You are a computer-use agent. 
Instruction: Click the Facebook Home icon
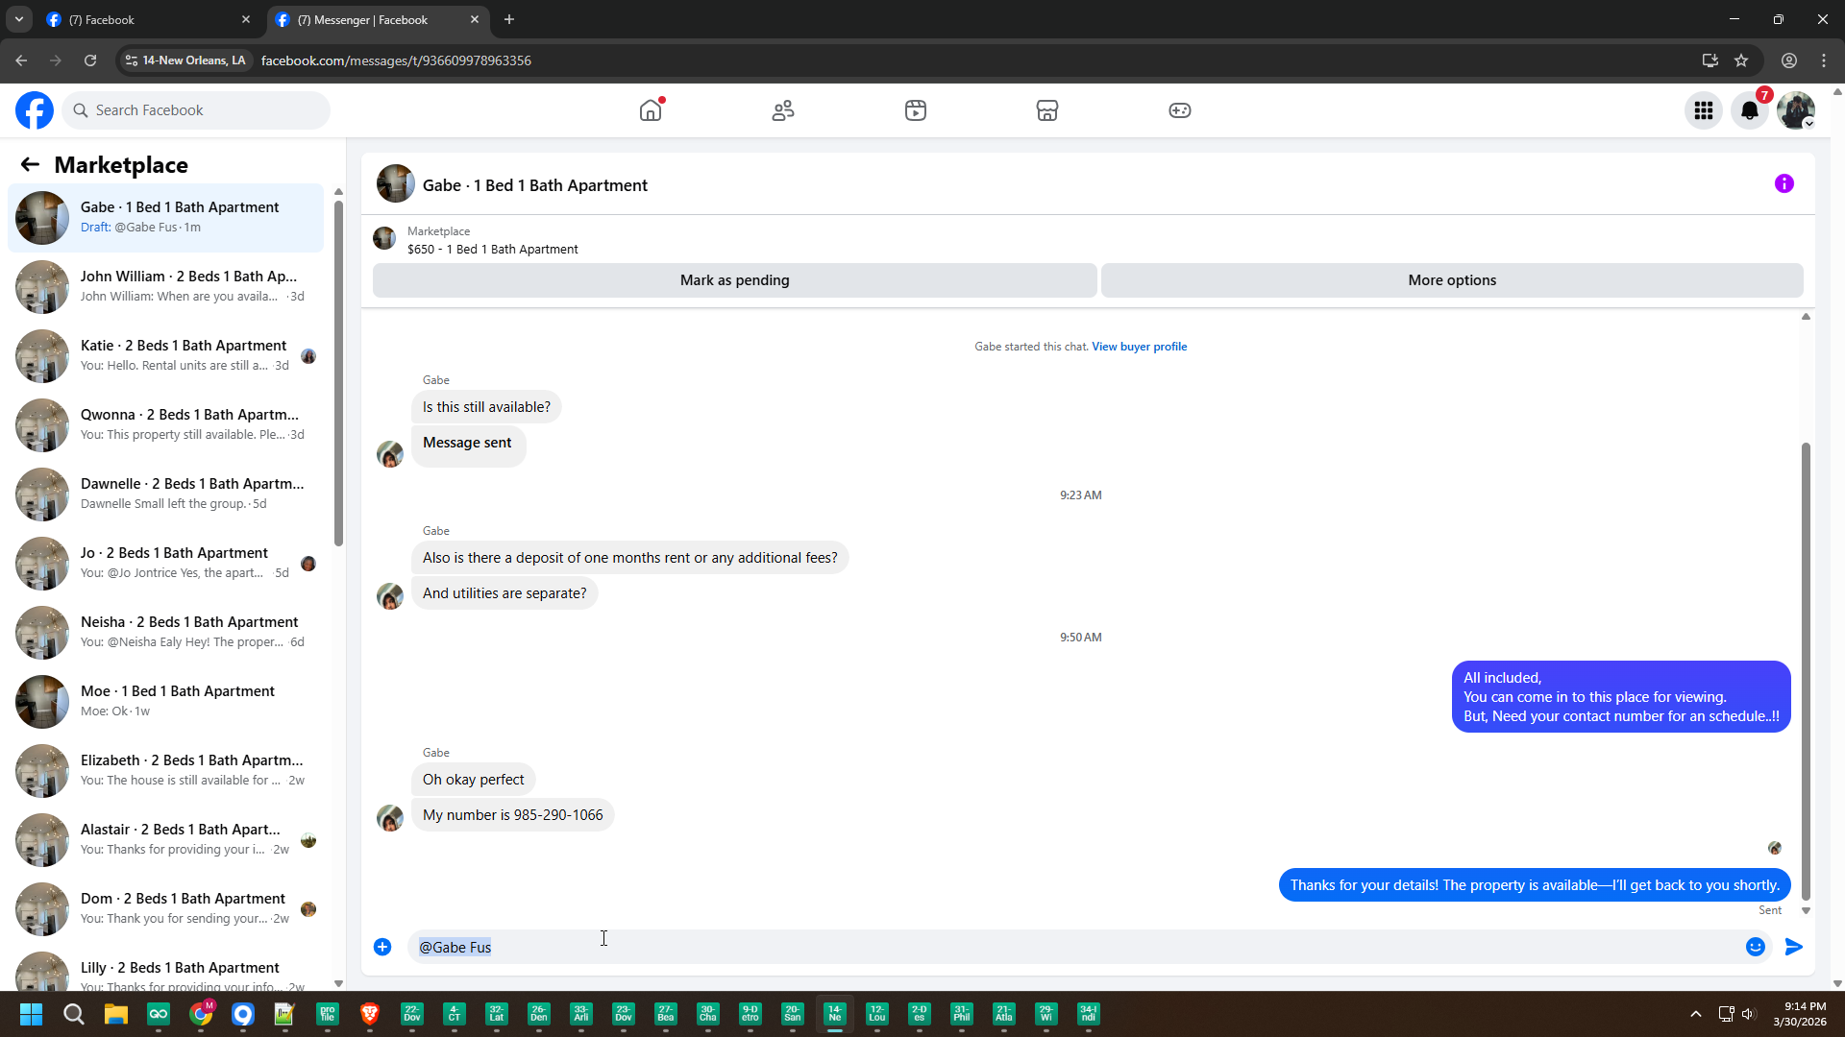click(651, 110)
